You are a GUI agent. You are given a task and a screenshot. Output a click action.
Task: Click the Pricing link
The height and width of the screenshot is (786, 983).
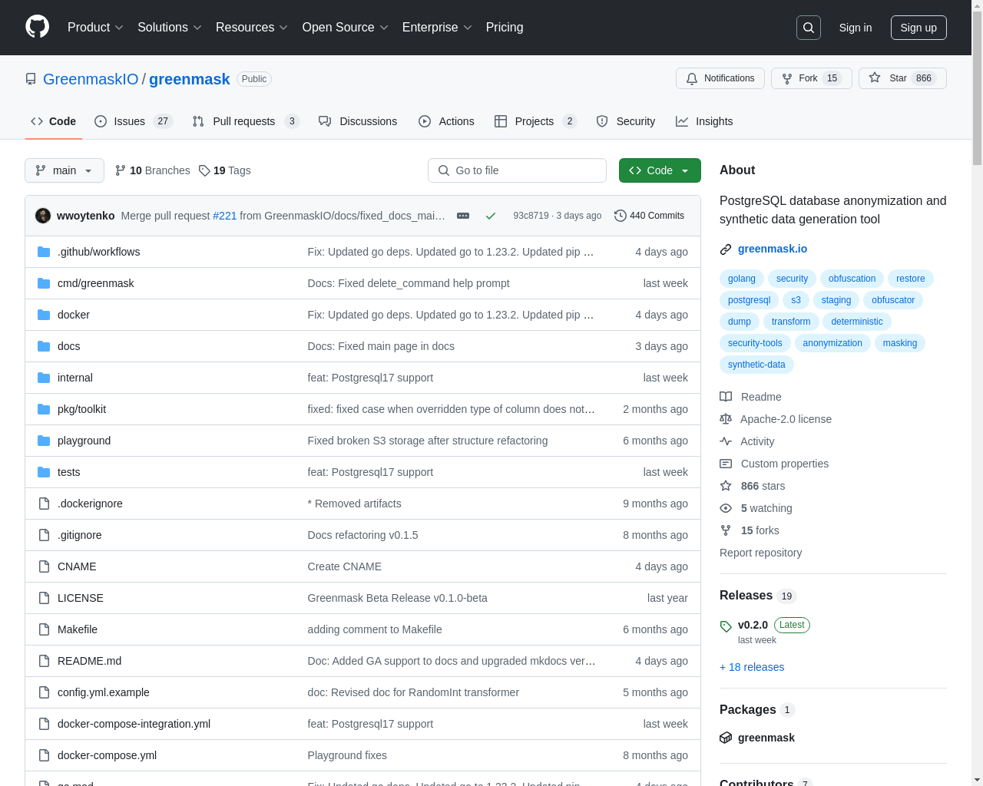click(x=505, y=28)
